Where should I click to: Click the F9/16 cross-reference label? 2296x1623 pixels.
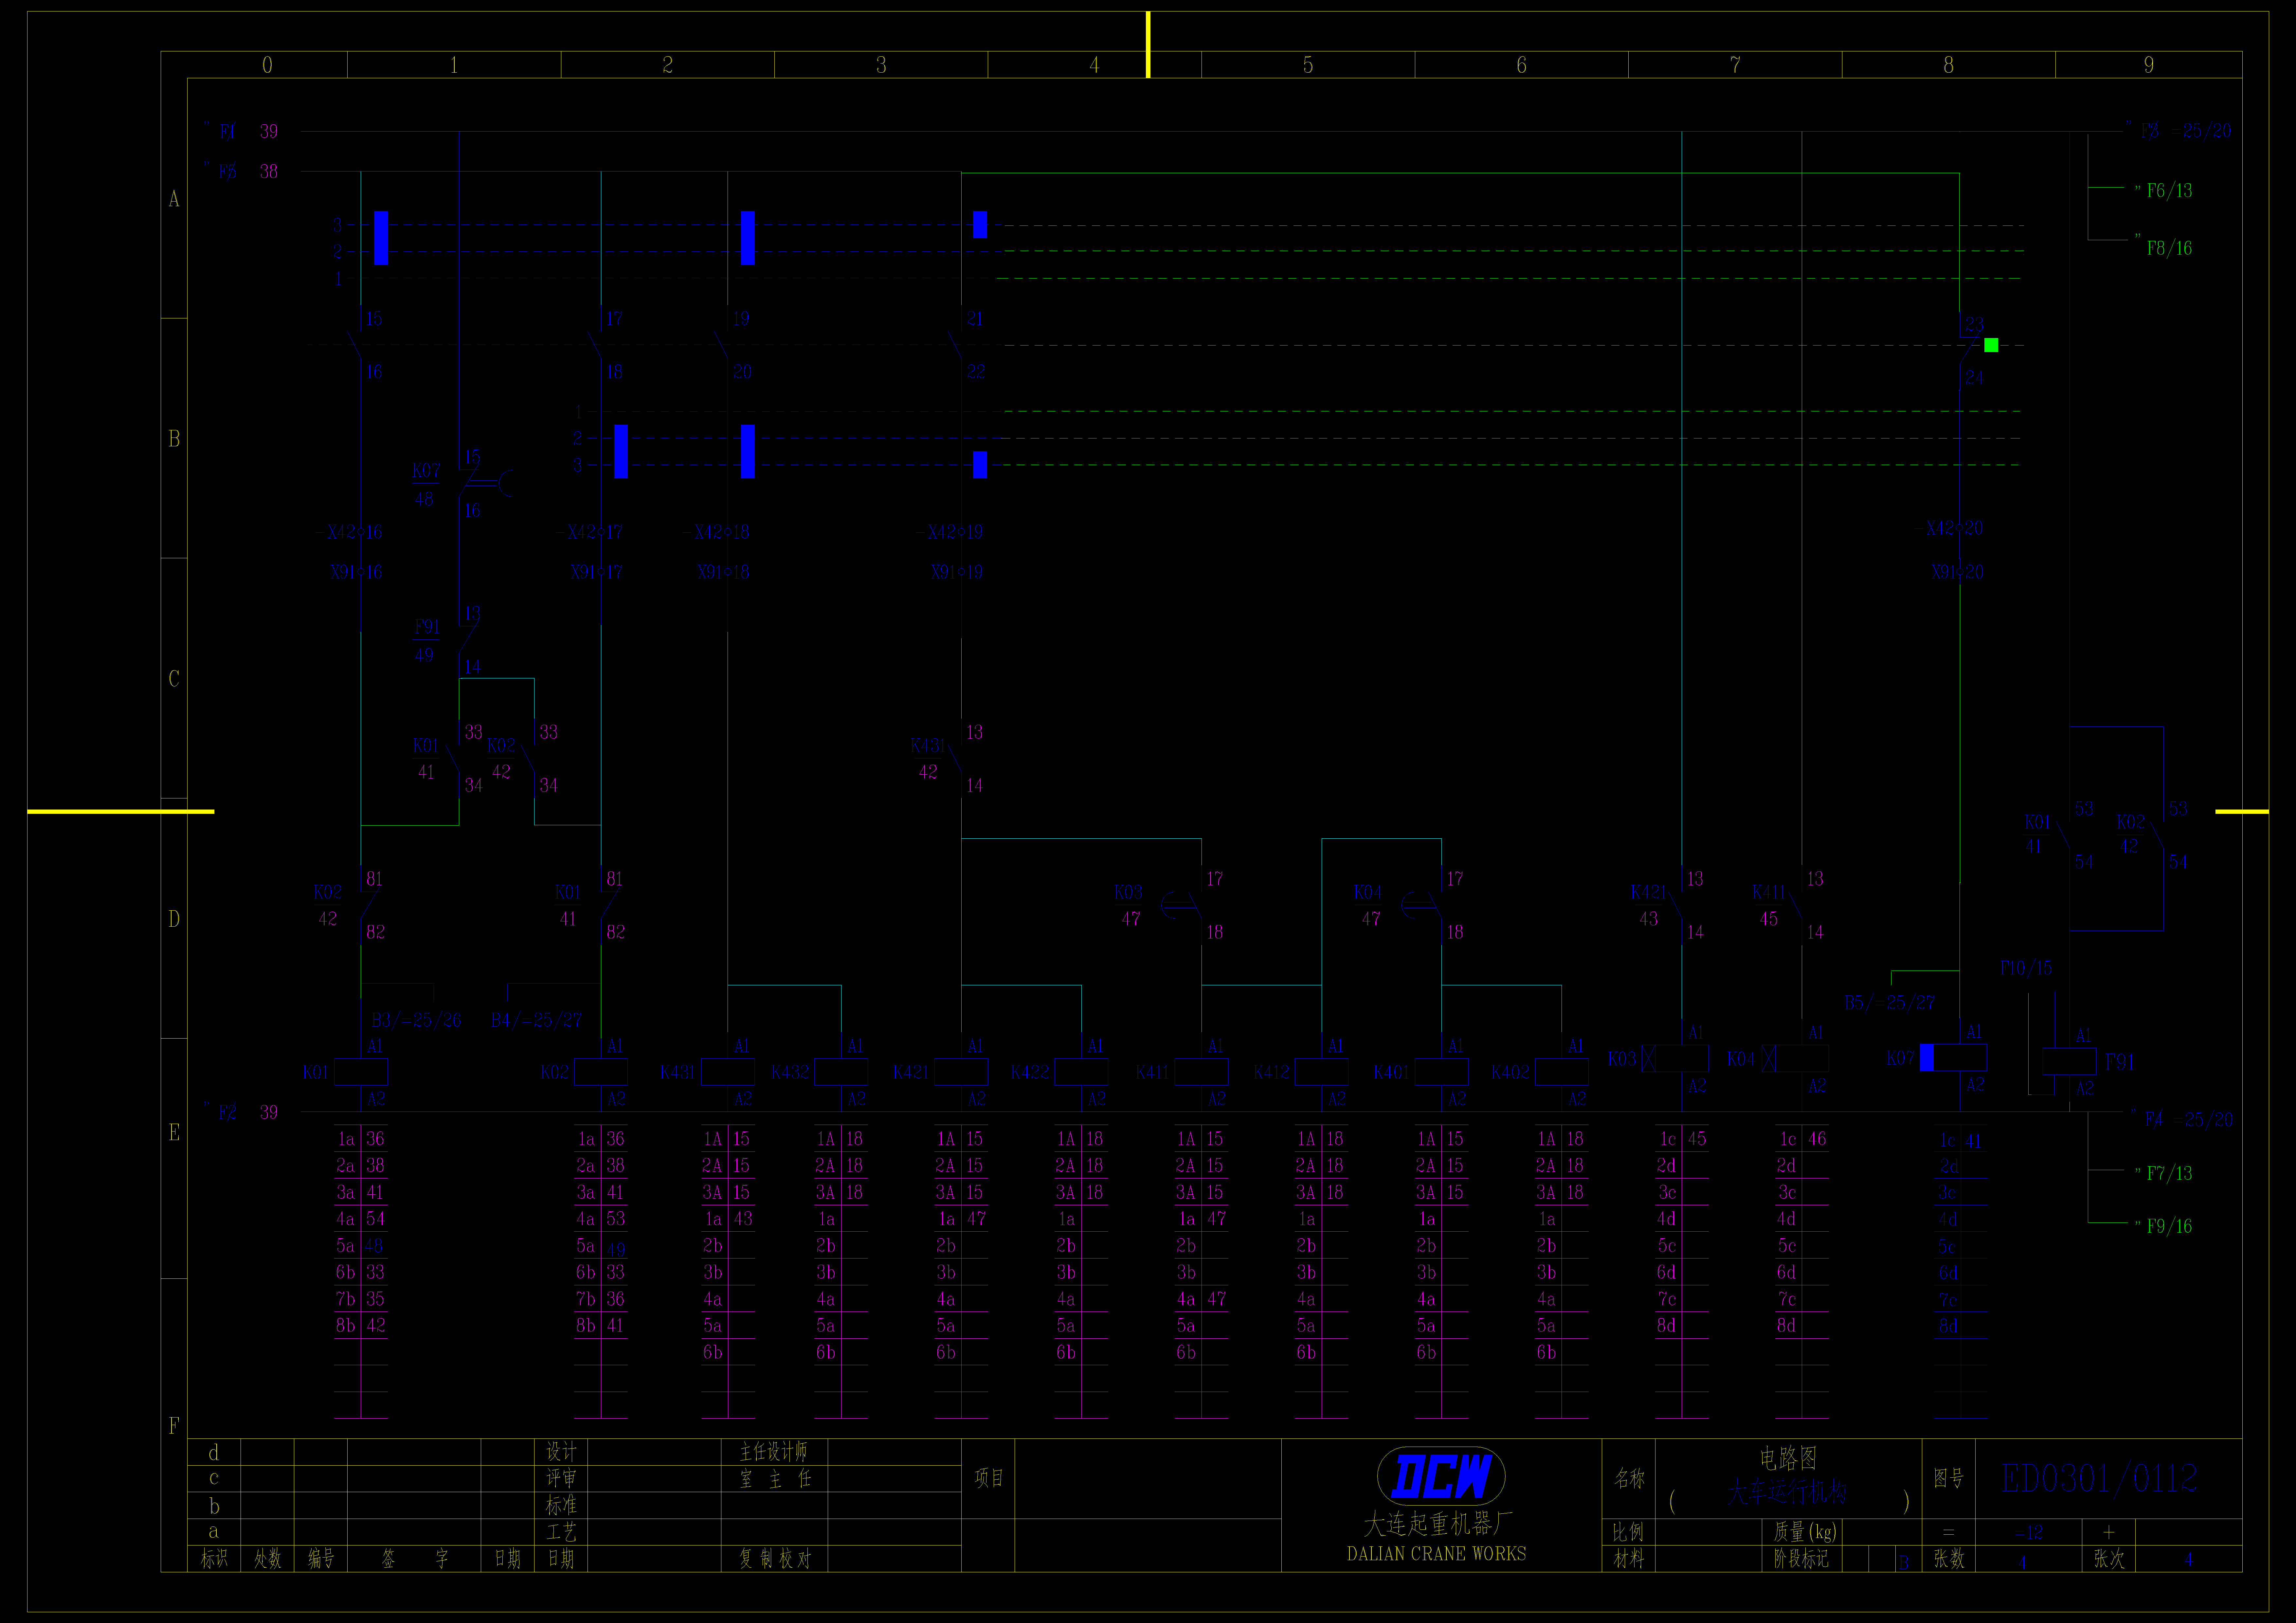(x=2169, y=1226)
